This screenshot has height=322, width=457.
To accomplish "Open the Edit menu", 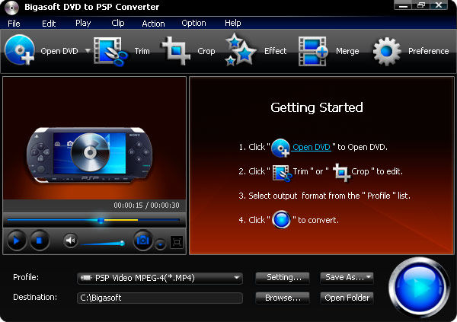I will coord(49,24).
